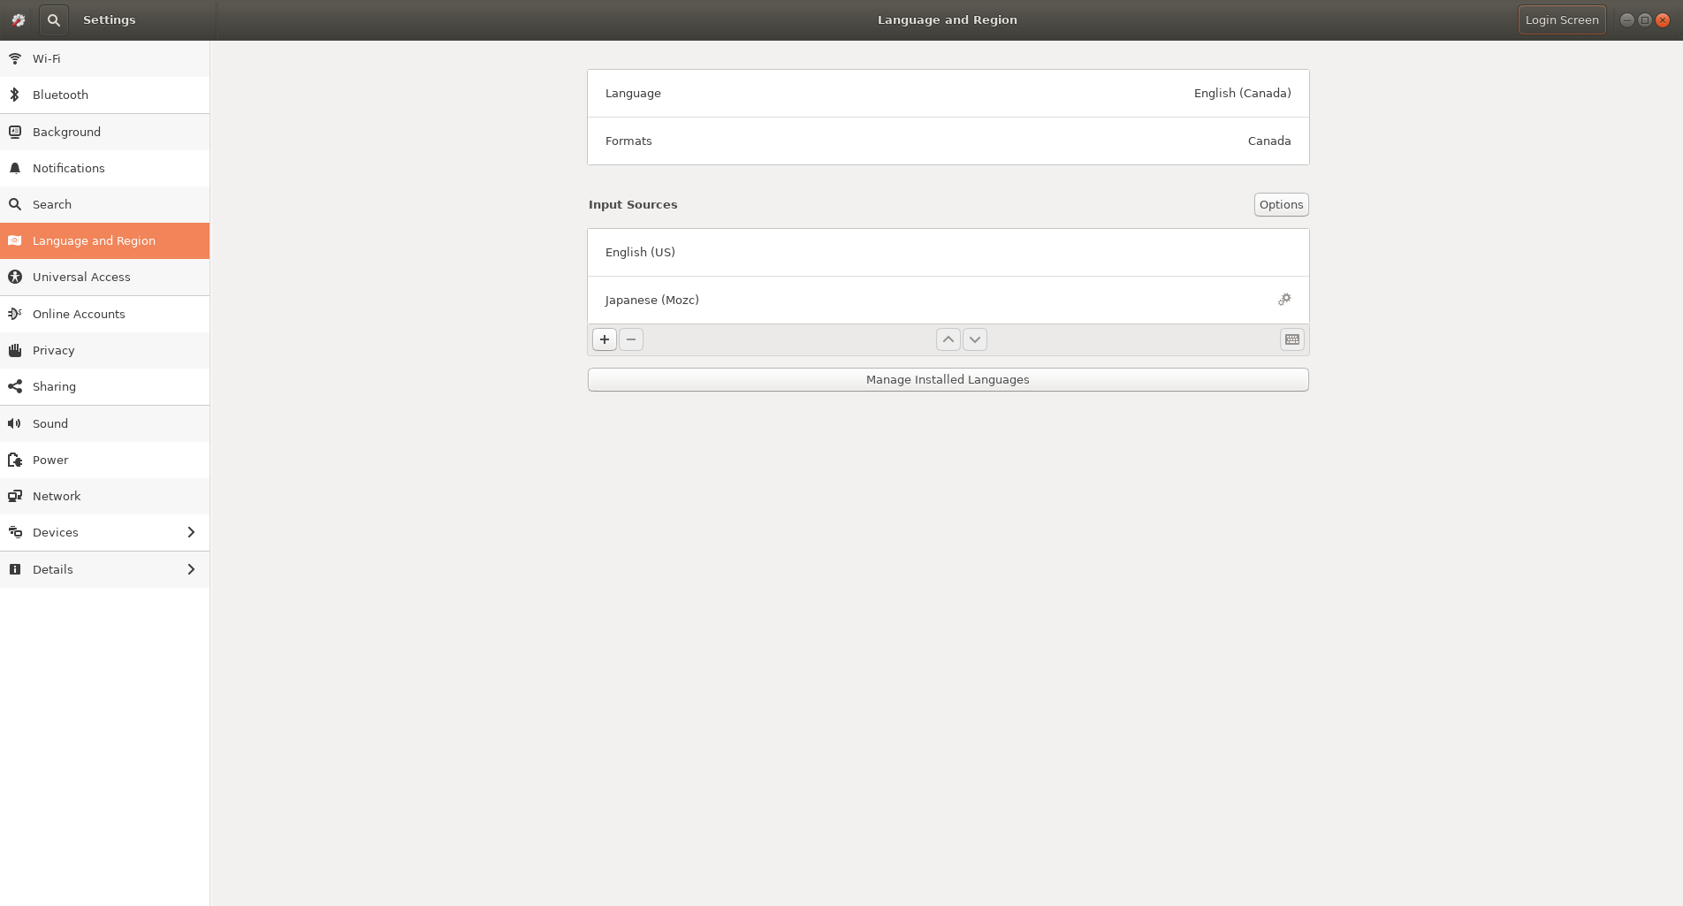Open the Language selector showing English (Canada)
This screenshot has width=1683, height=906.
pyautogui.click(x=948, y=93)
